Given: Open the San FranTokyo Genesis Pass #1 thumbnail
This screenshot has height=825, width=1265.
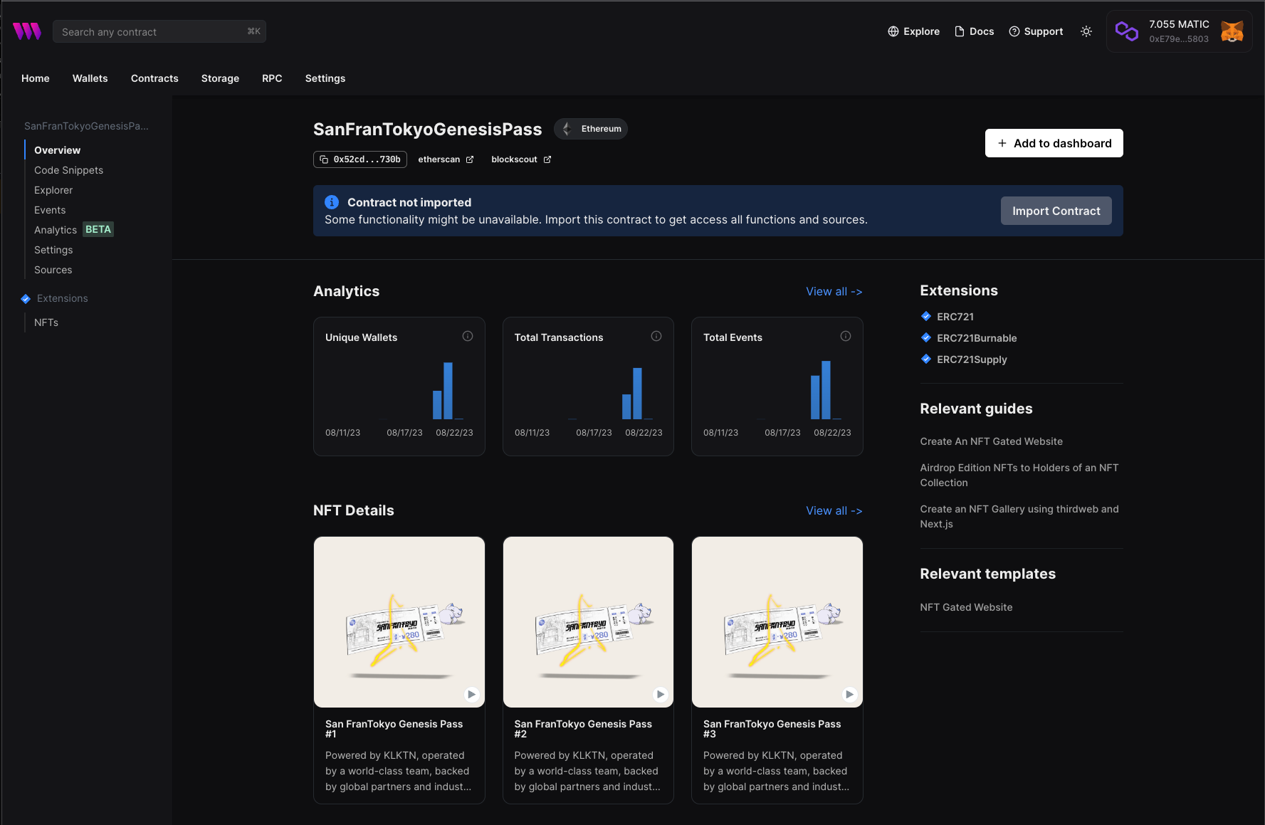Looking at the screenshot, I should point(399,622).
